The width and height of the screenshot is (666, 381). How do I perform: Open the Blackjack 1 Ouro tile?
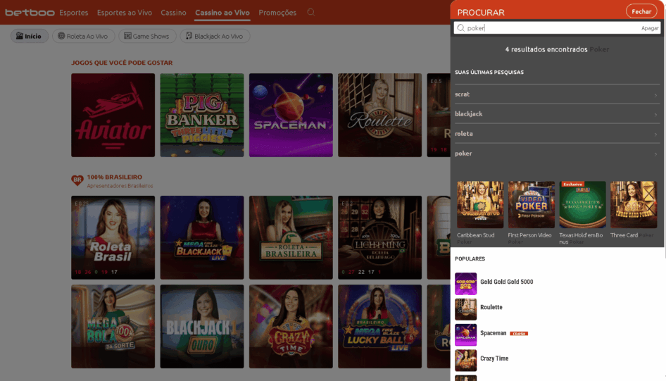pos(202,326)
